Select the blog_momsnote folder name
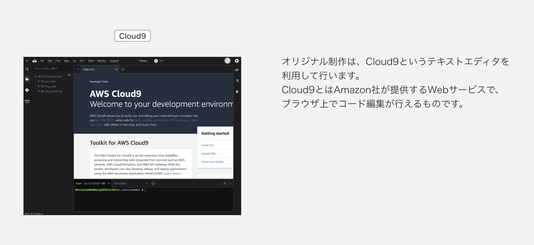 pyautogui.click(x=53, y=91)
